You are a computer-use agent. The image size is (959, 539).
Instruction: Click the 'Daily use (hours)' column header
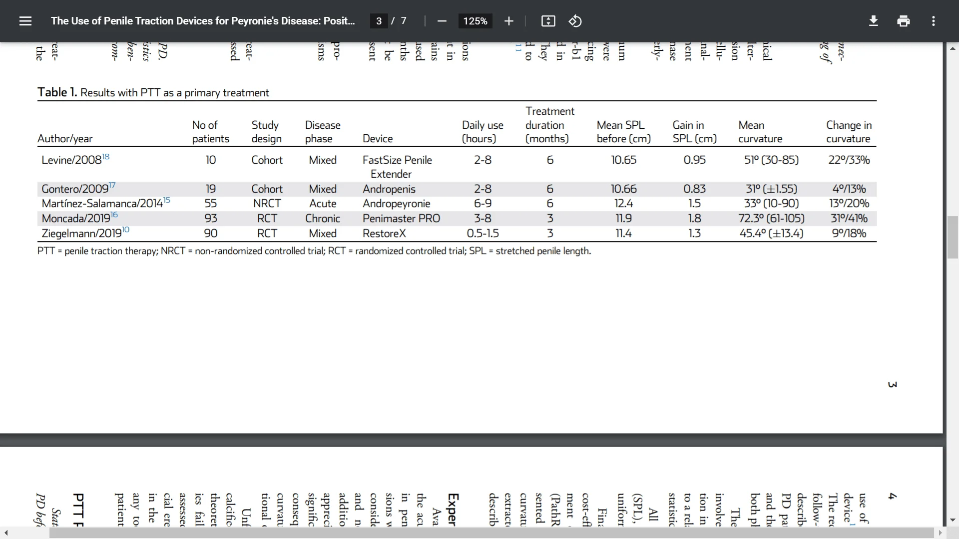[x=482, y=132]
